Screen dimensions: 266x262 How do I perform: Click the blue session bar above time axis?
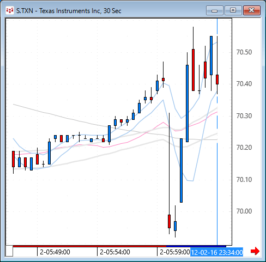(196, 246)
